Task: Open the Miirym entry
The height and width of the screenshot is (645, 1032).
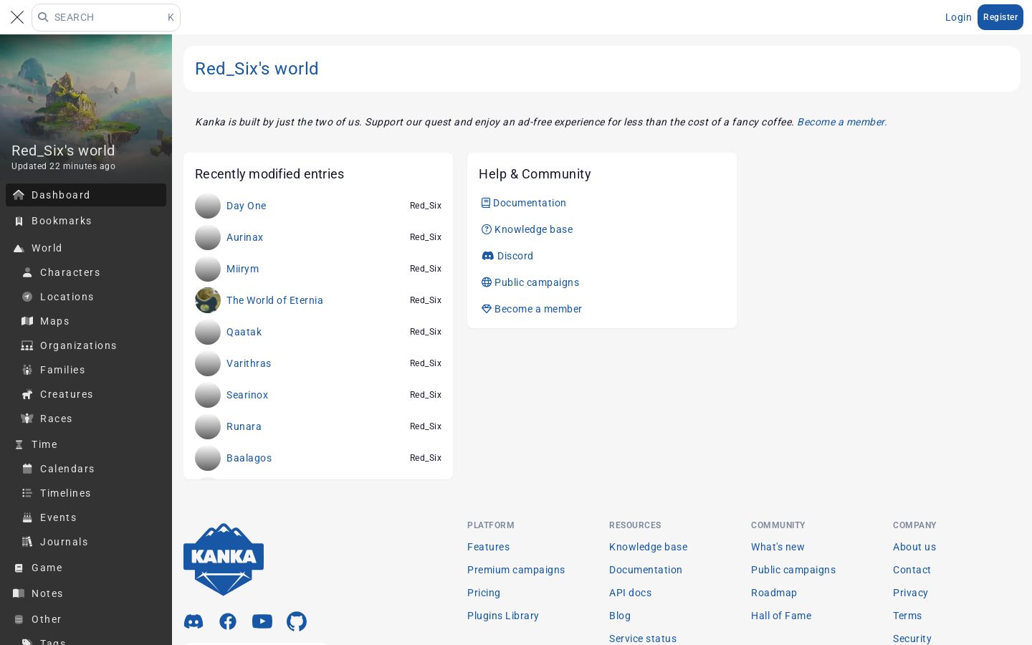Action: (243, 269)
